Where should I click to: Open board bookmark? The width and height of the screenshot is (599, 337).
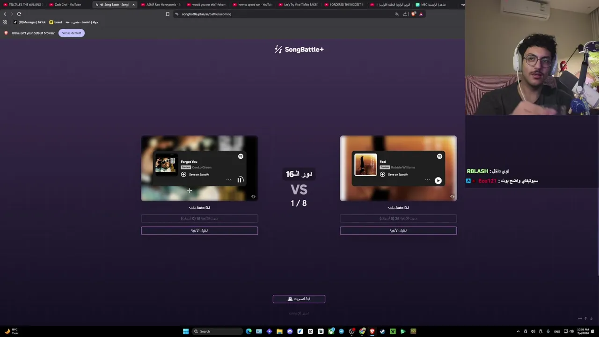[56, 22]
